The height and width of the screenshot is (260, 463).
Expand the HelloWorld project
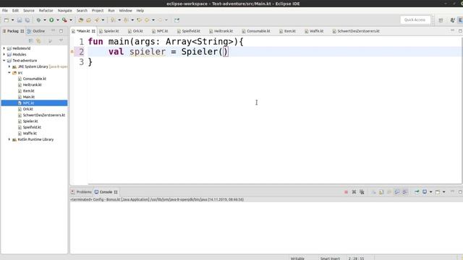[x=4, y=48]
